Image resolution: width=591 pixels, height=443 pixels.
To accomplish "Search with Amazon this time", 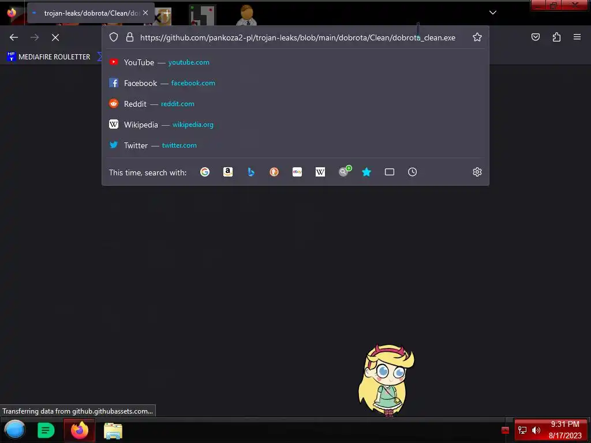I will tap(227, 172).
